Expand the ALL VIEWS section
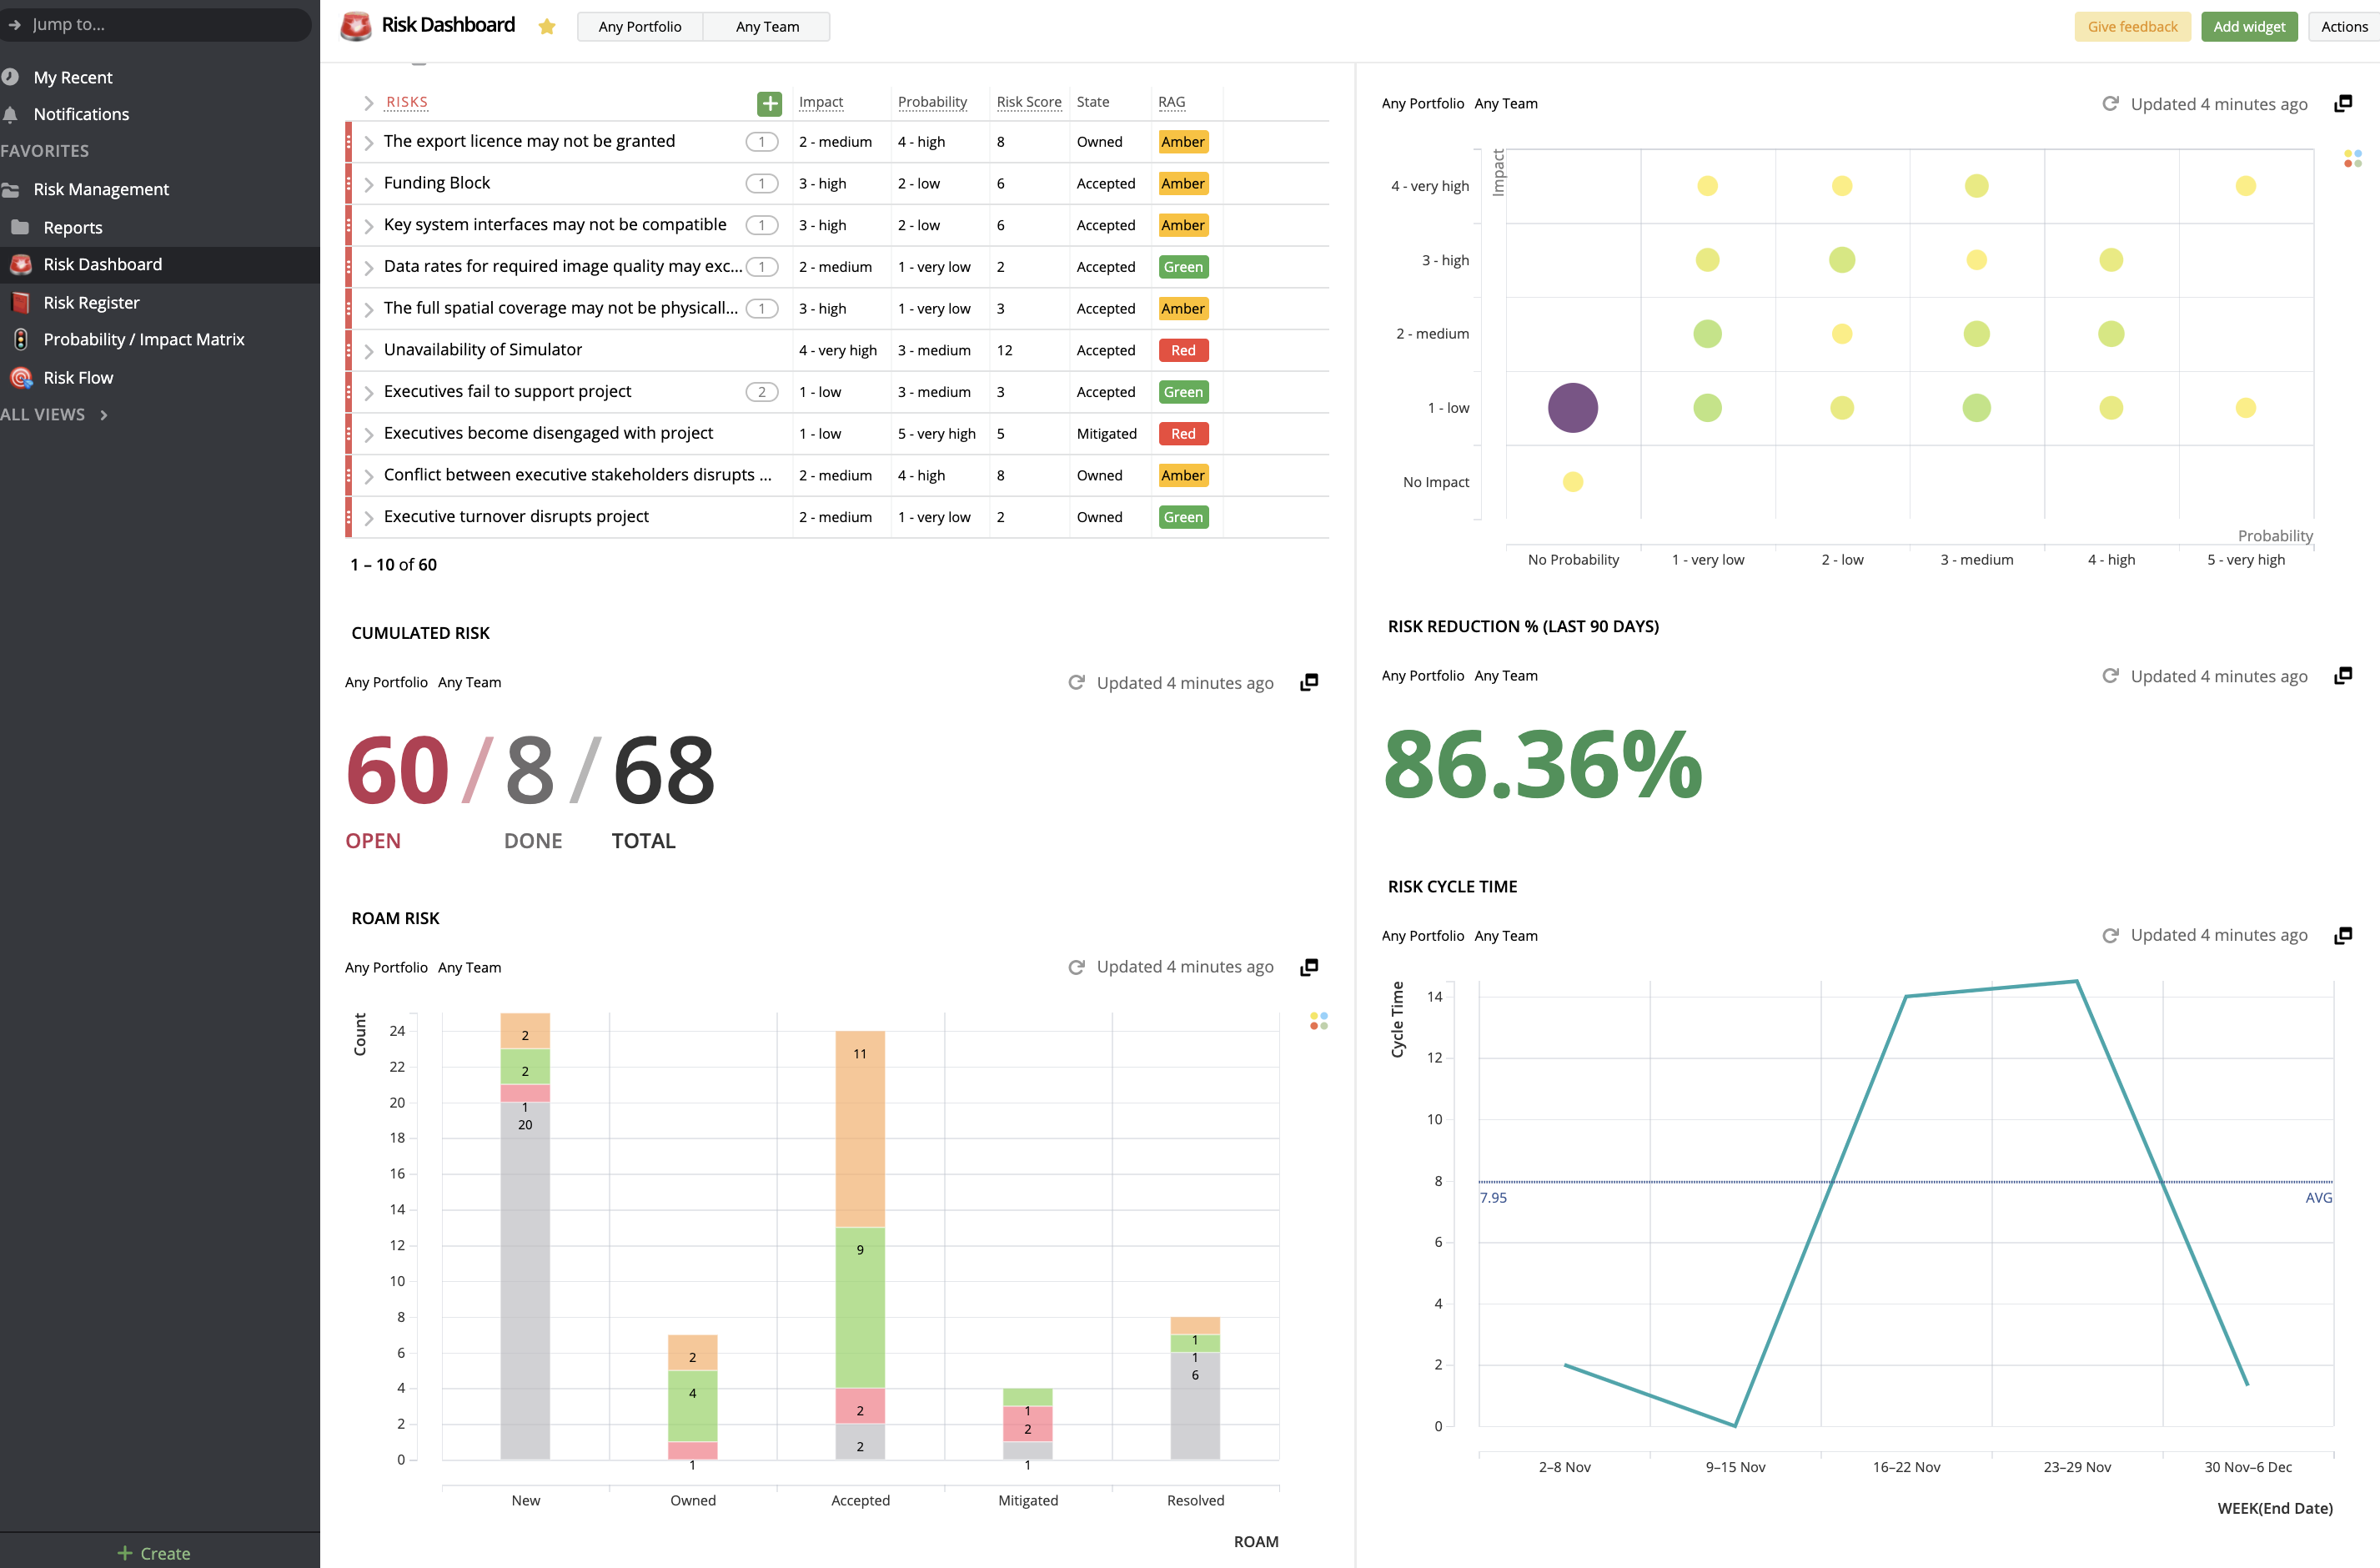Image resolution: width=2380 pixels, height=1568 pixels. pos(104,414)
